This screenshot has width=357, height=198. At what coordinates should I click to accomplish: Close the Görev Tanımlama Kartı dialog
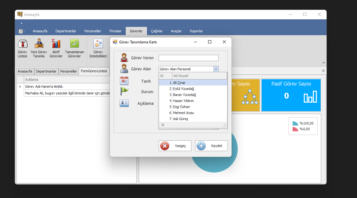[224, 42]
